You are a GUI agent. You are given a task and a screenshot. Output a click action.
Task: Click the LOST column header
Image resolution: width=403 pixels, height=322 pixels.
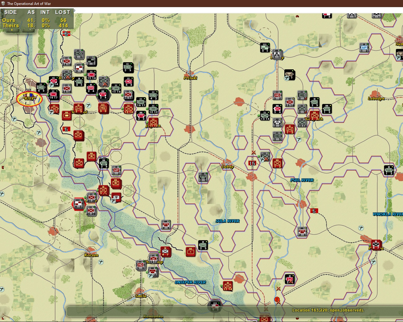(63, 12)
